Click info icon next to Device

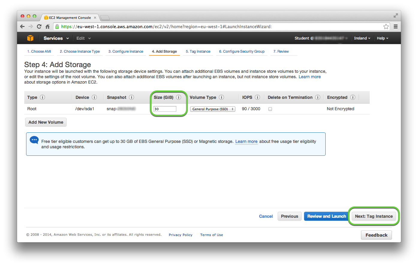[94, 97]
